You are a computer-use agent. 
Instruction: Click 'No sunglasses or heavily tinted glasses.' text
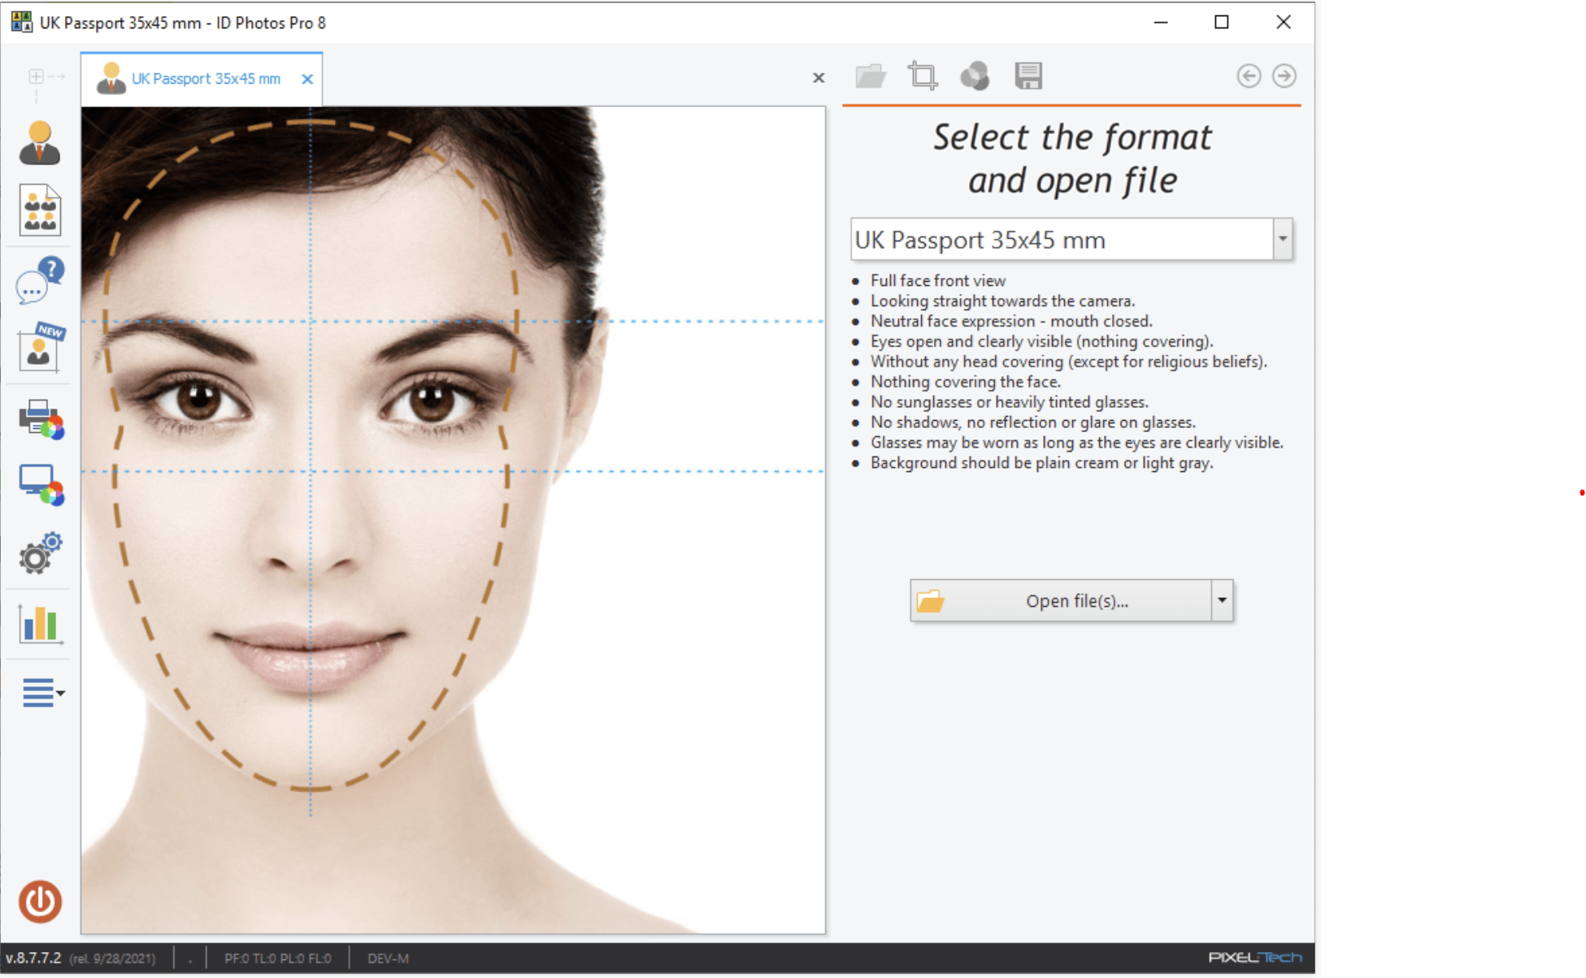click(1010, 402)
